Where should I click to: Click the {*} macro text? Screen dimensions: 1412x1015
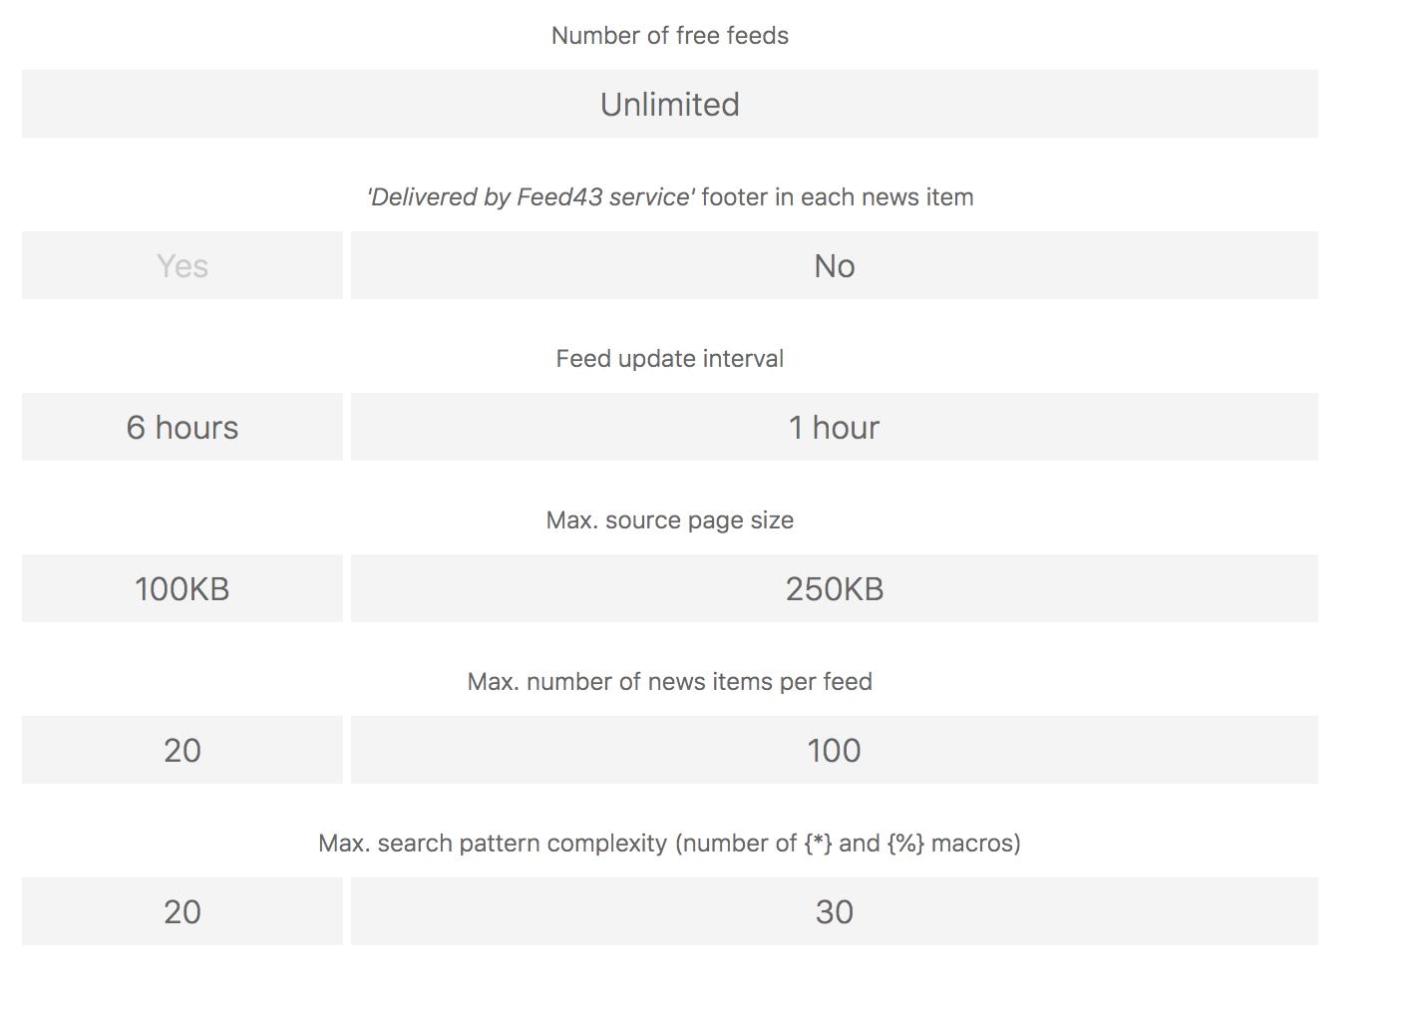click(818, 844)
